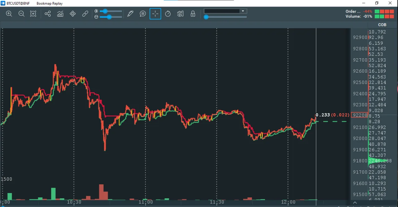Adjust the lower contrast slider
398x207 pixels.
[x=109, y=17]
